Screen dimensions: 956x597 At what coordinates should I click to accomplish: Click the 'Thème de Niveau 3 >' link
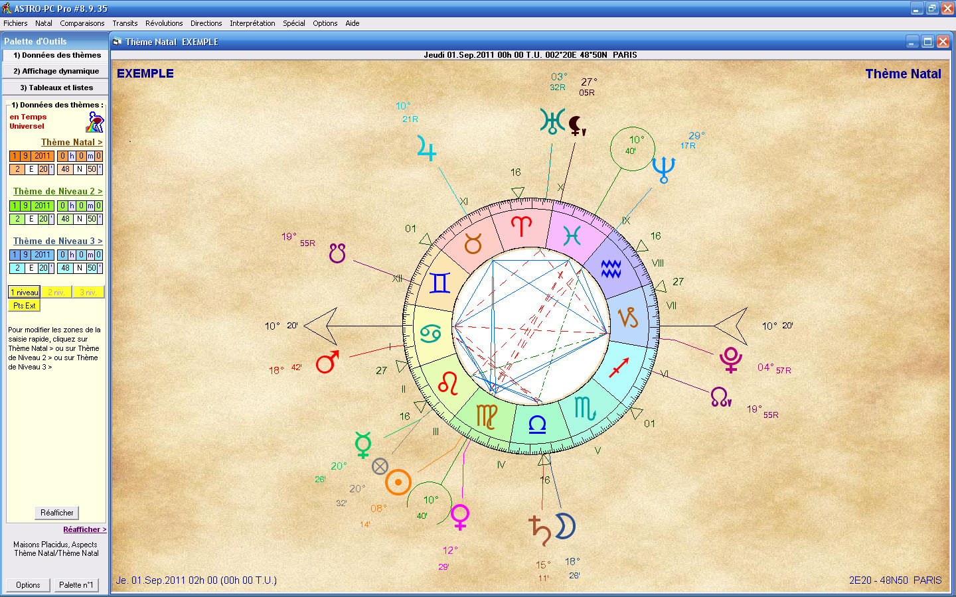click(58, 241)
